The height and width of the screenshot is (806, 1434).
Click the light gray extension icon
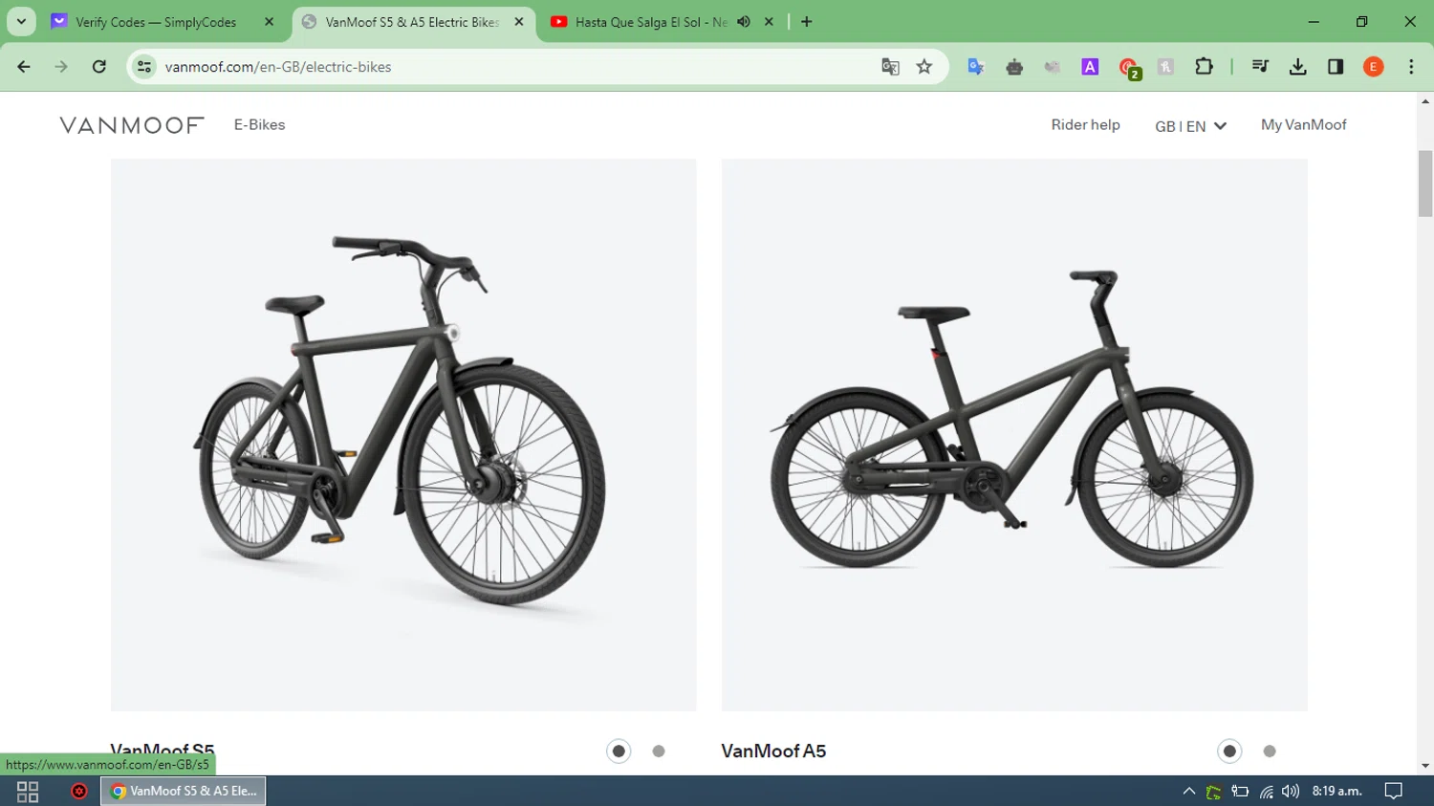[x=1165, y=67]
